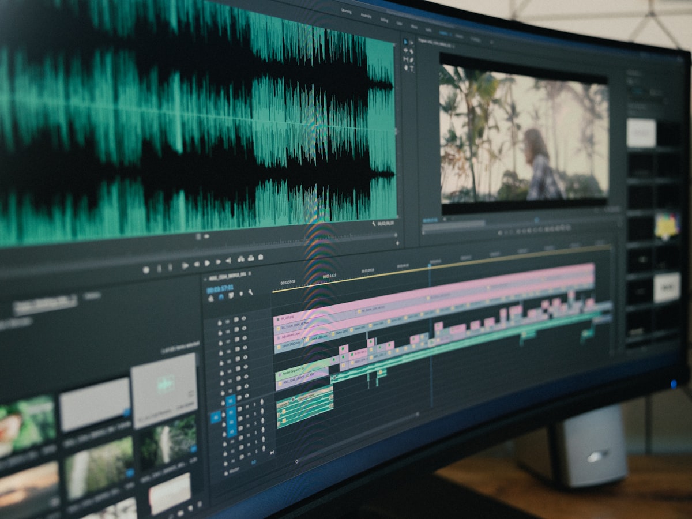
Task: Switch to the Editing workspace tab
Action: click(384, 20)
